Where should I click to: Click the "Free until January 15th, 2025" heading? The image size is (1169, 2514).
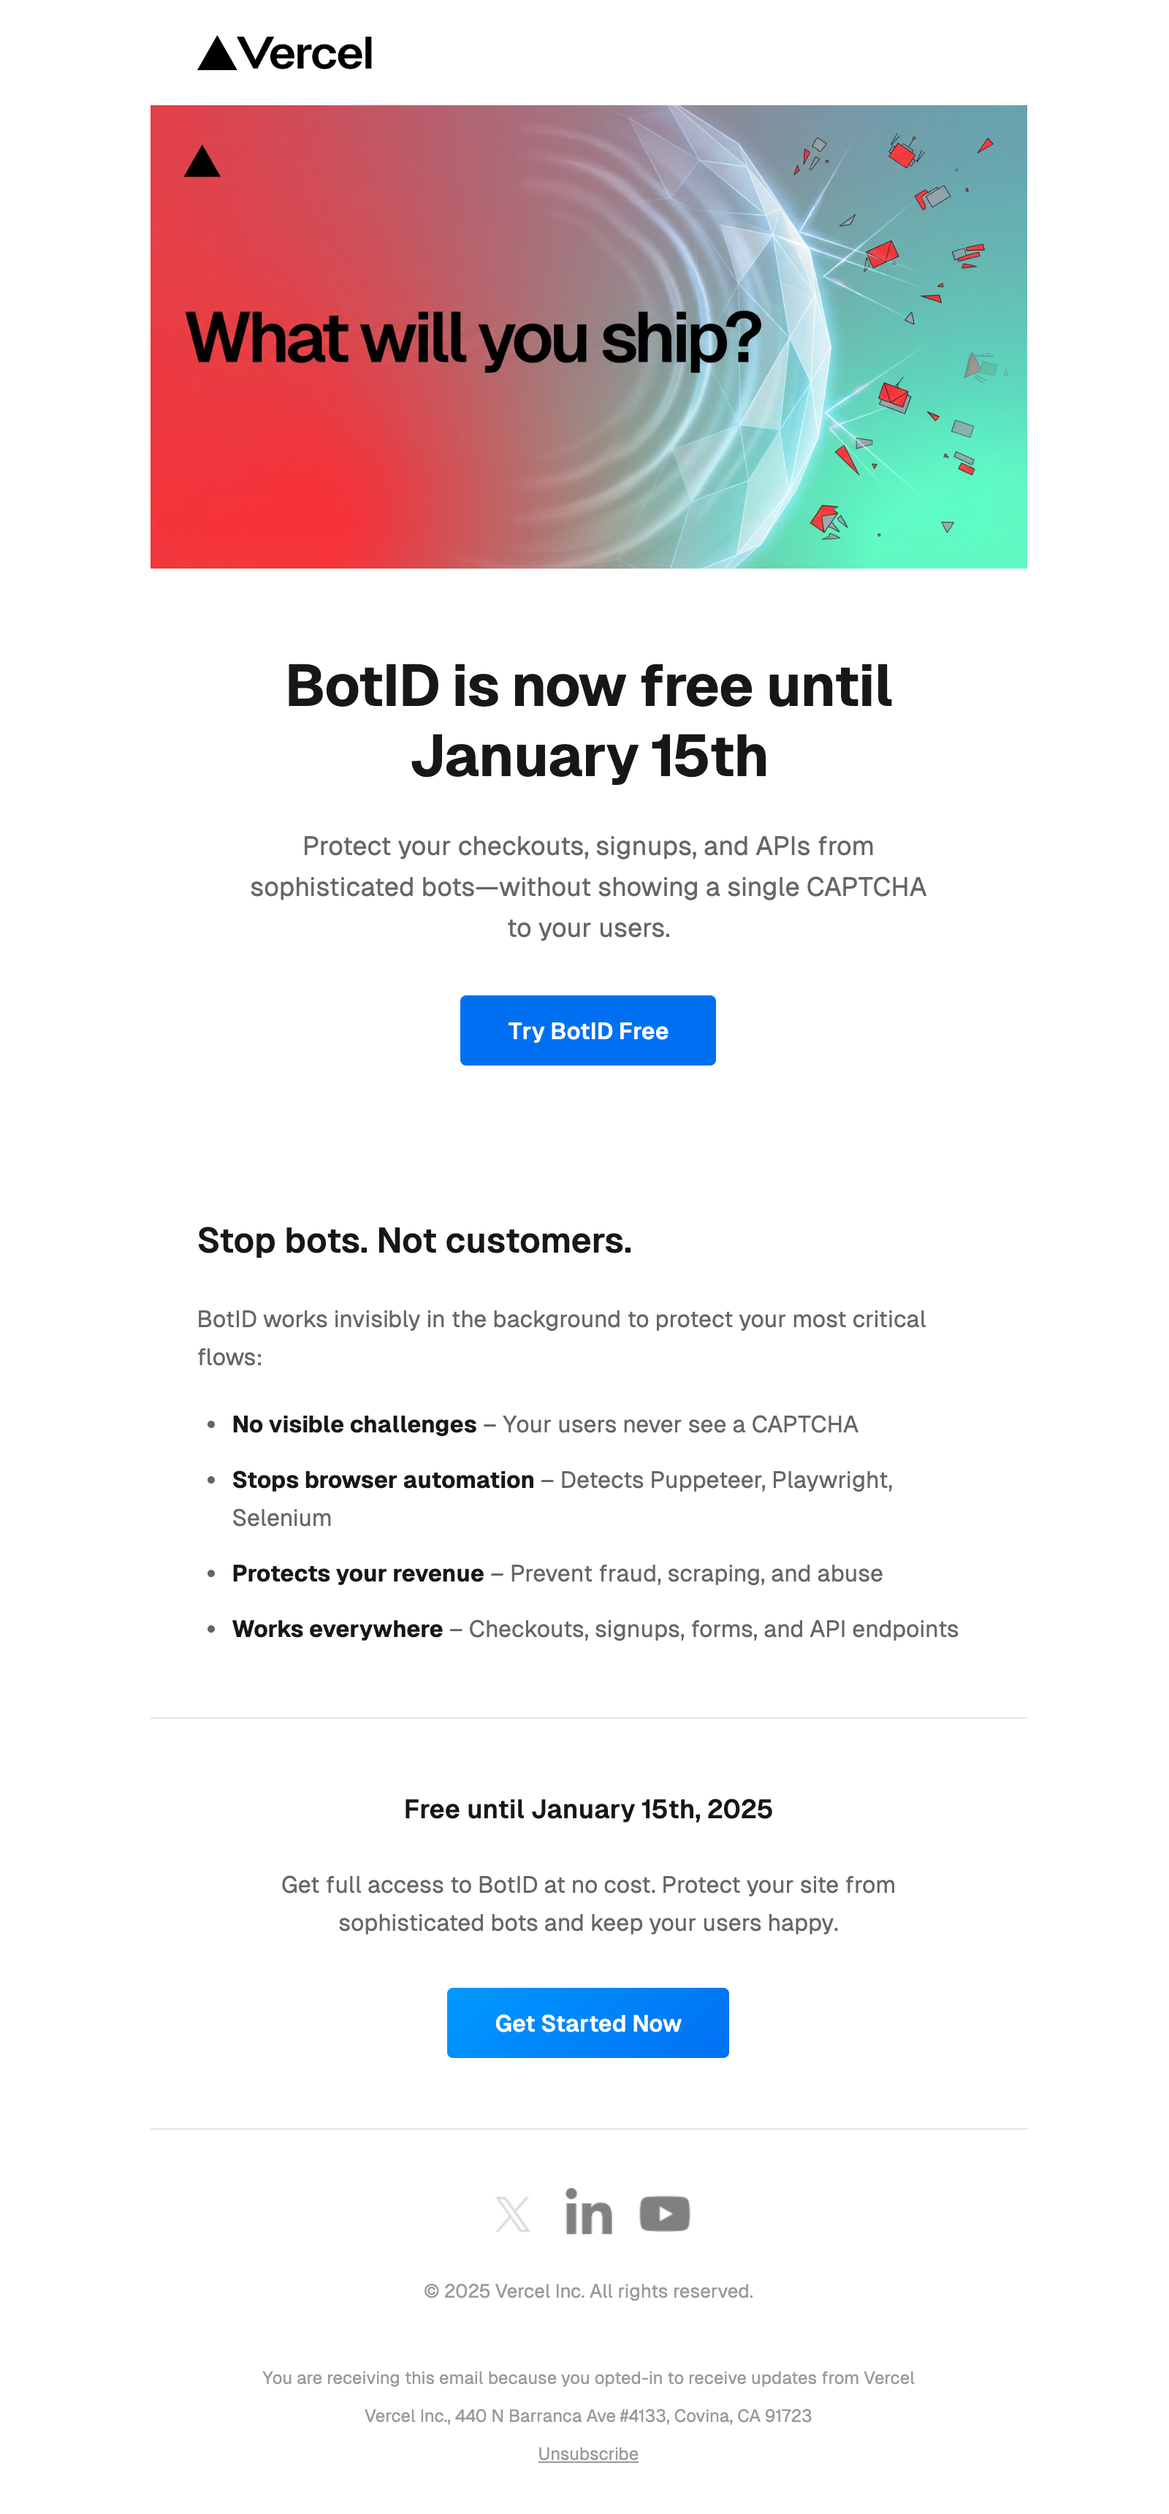(587, 1809)
